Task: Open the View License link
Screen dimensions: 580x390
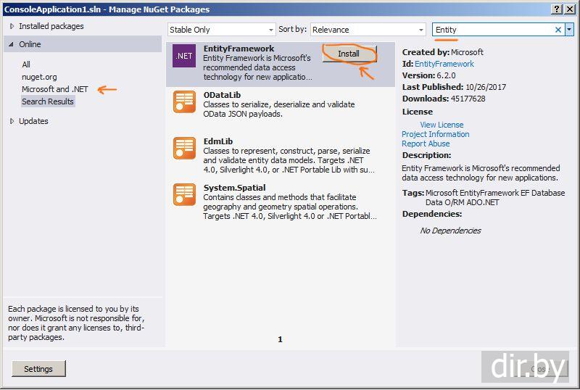Action: [x=442, y=125]
